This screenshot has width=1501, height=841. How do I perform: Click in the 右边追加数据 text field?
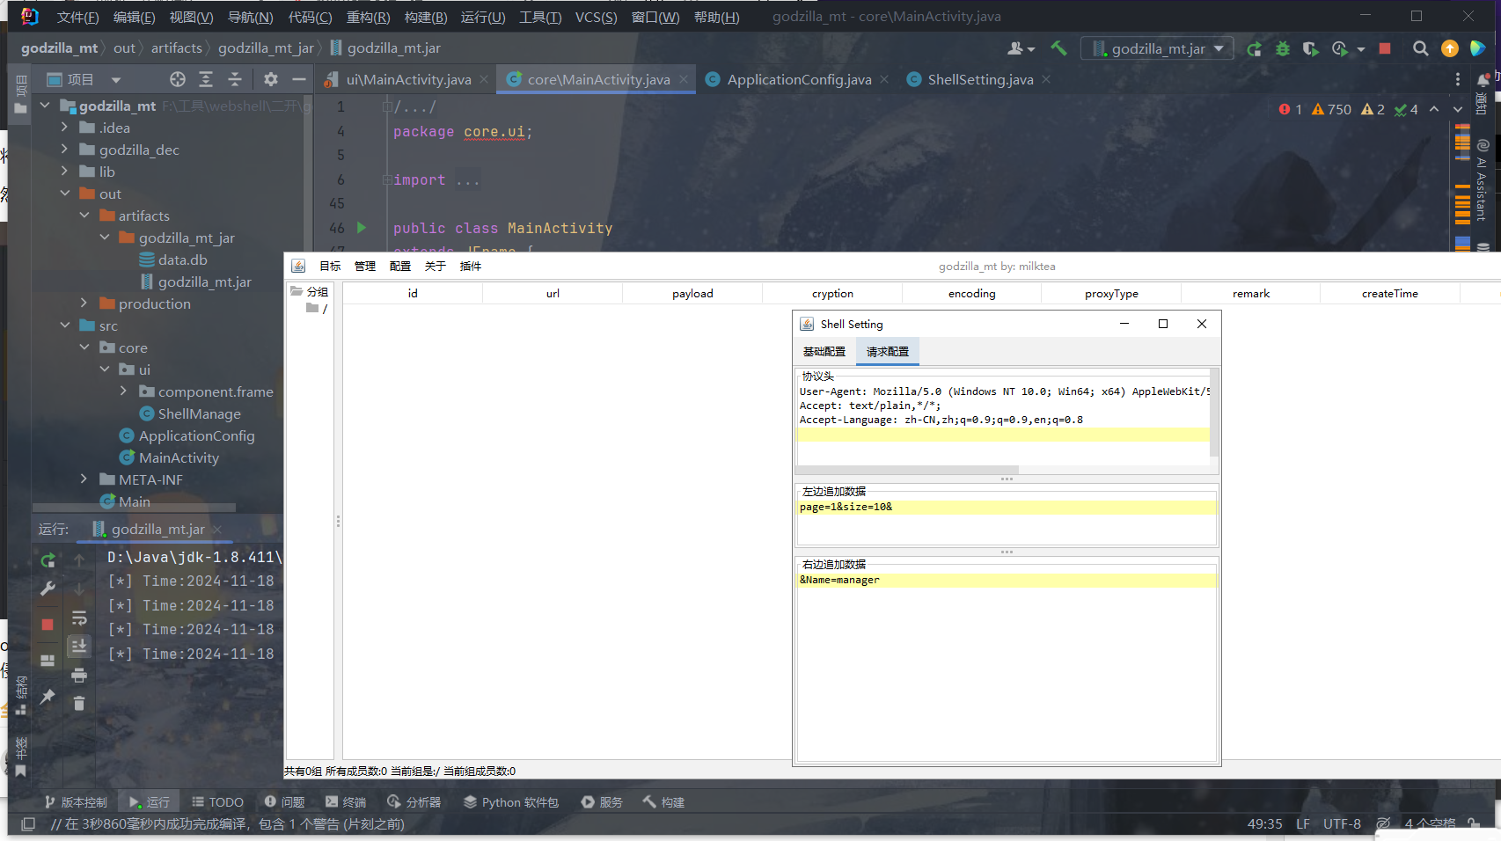[1007, 666]
